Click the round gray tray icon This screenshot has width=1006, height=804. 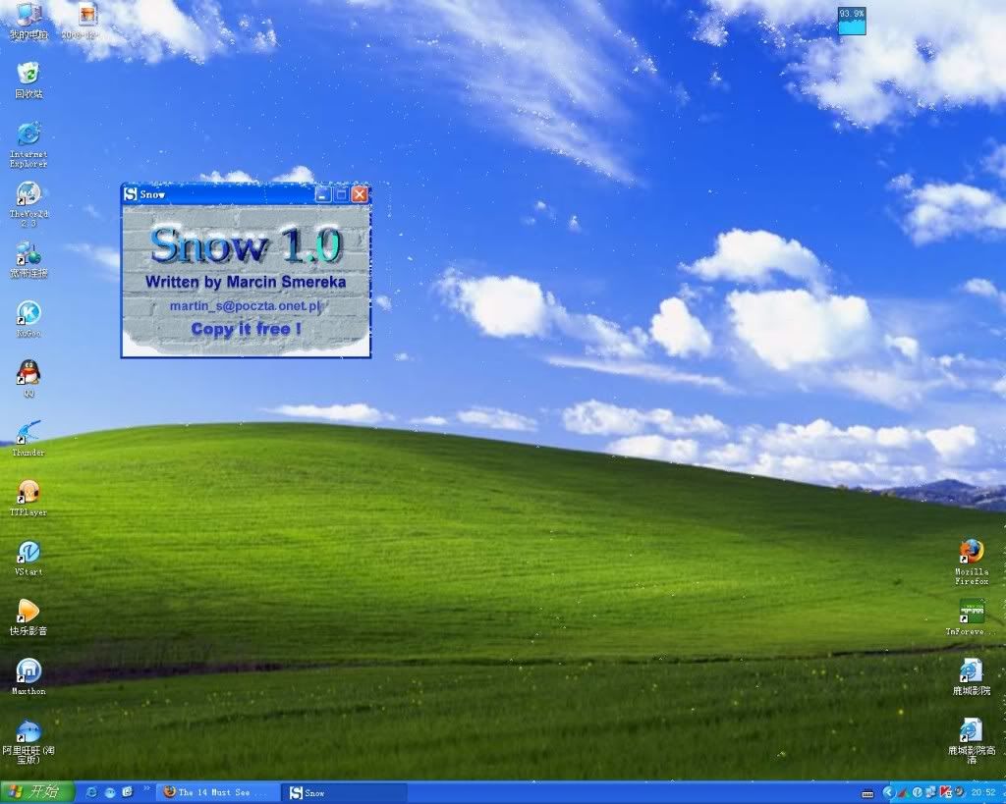959,791
